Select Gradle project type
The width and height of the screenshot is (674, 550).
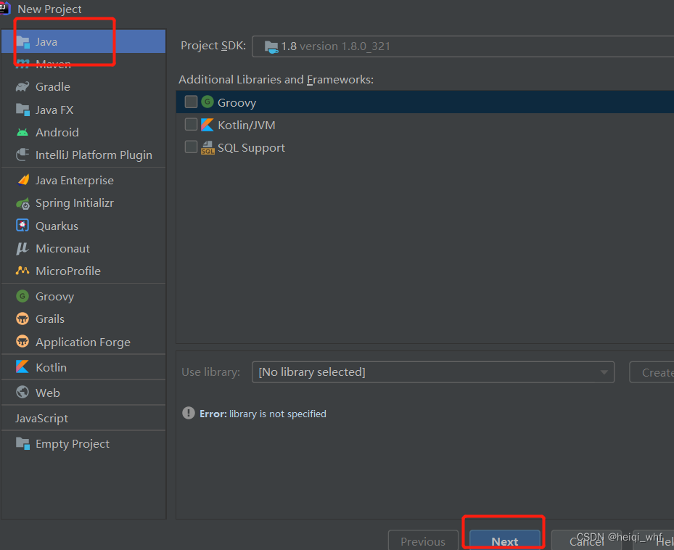click(83, 87)
